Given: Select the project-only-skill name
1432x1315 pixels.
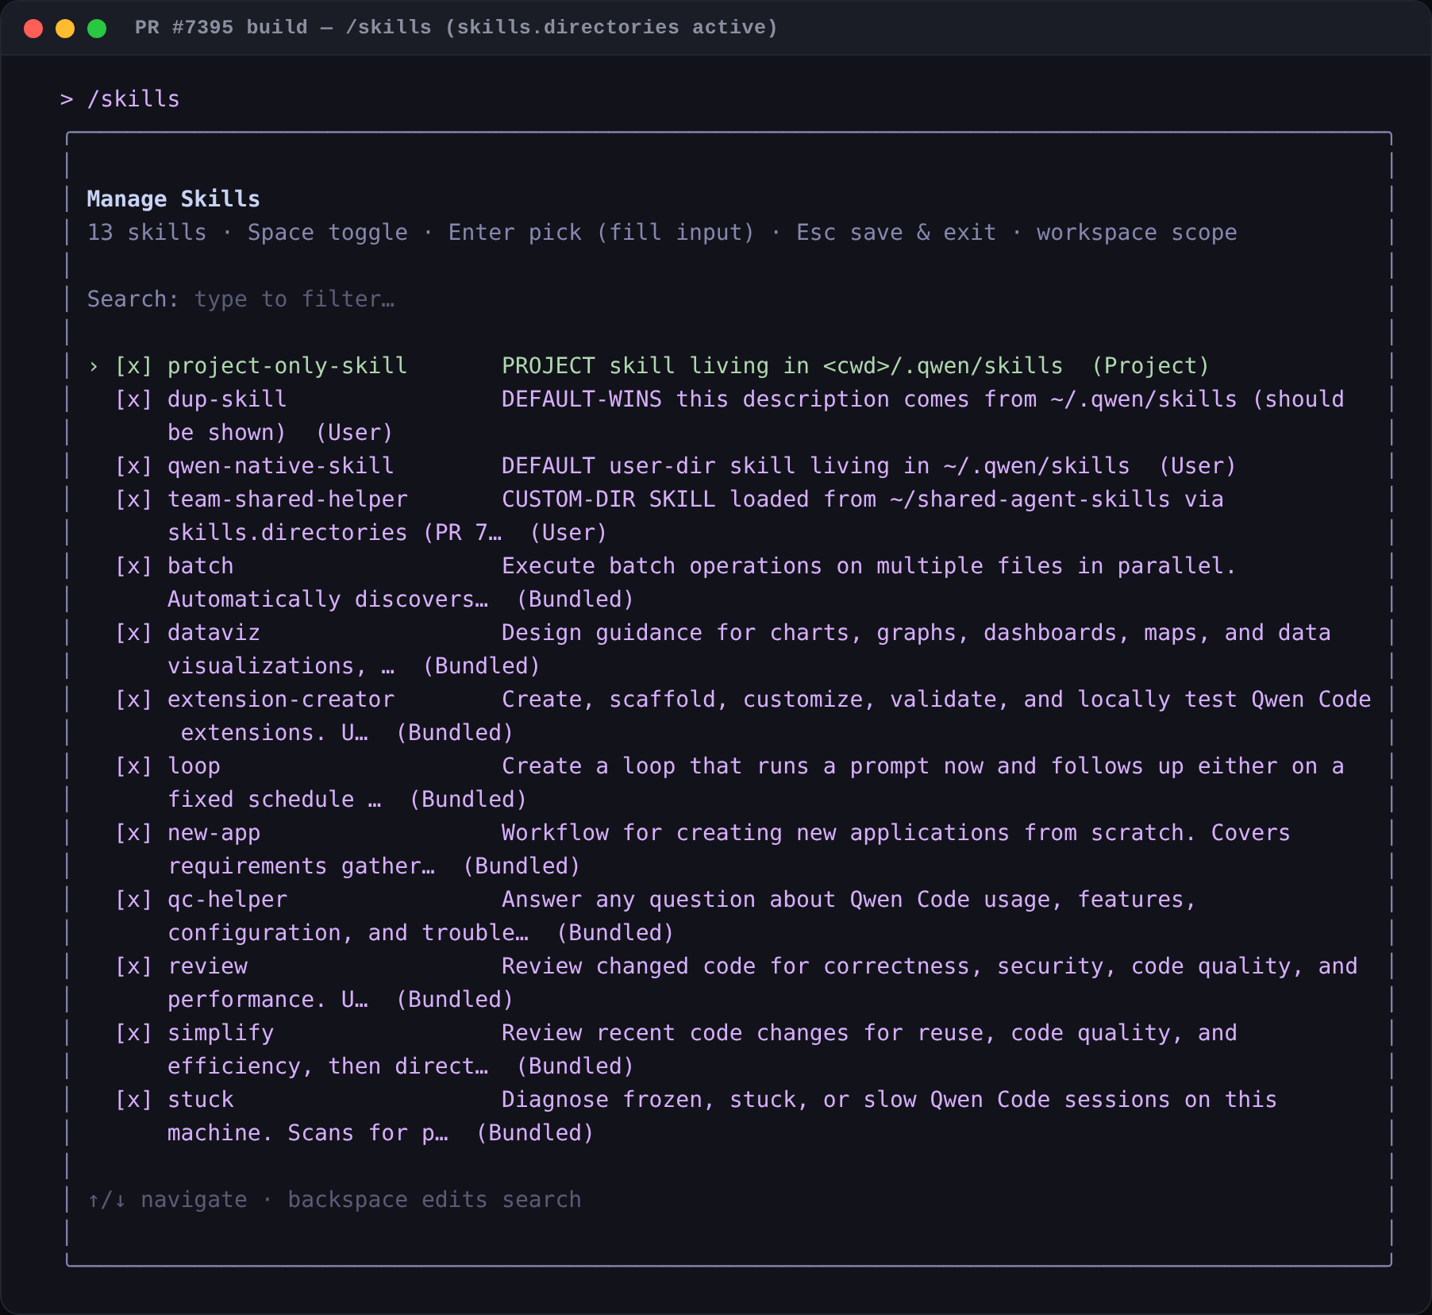Looking at the screenshot, I should click(287, 366).
